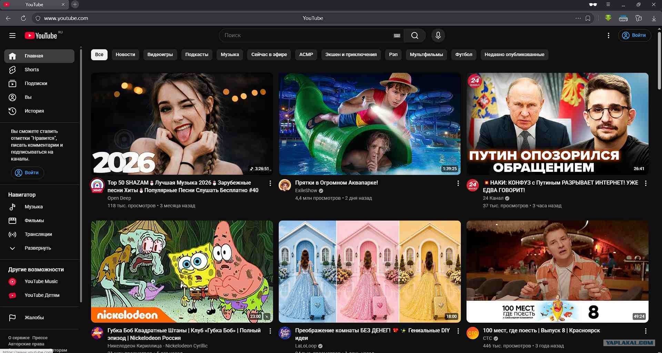Open options for Губка Боб video
The width and height of the screenshot is (662, 353).
click(270, 331)
